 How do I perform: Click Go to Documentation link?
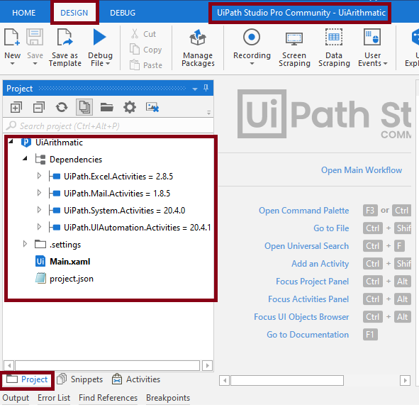click(x=308, y=335)
